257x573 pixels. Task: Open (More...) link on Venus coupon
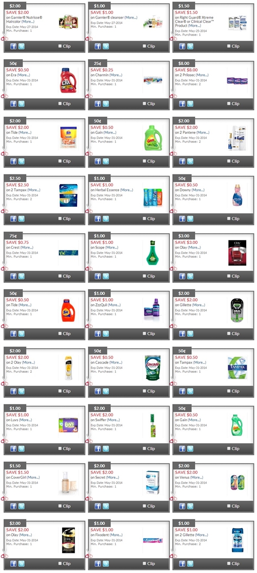point(197,477)
